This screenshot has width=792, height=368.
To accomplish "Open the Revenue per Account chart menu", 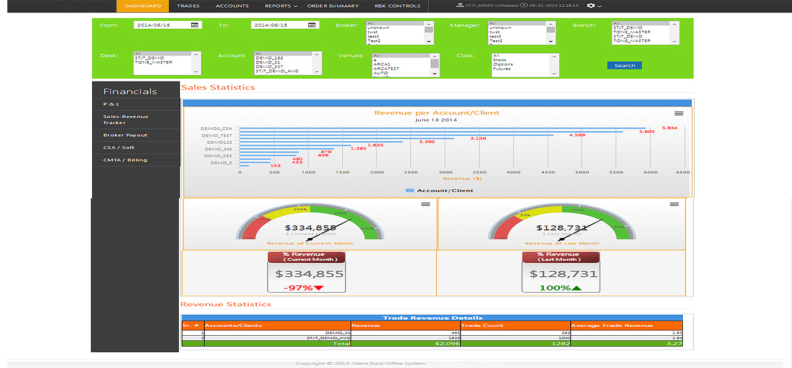I will point(678,113).
